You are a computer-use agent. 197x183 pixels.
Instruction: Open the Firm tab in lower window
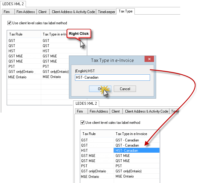[81, 111]
